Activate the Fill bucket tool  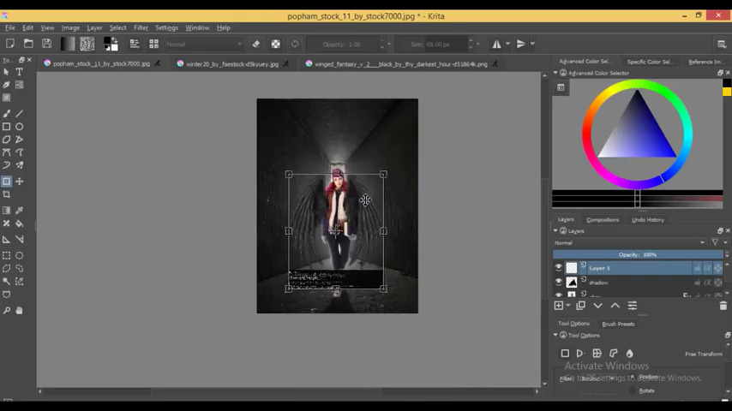19,223
